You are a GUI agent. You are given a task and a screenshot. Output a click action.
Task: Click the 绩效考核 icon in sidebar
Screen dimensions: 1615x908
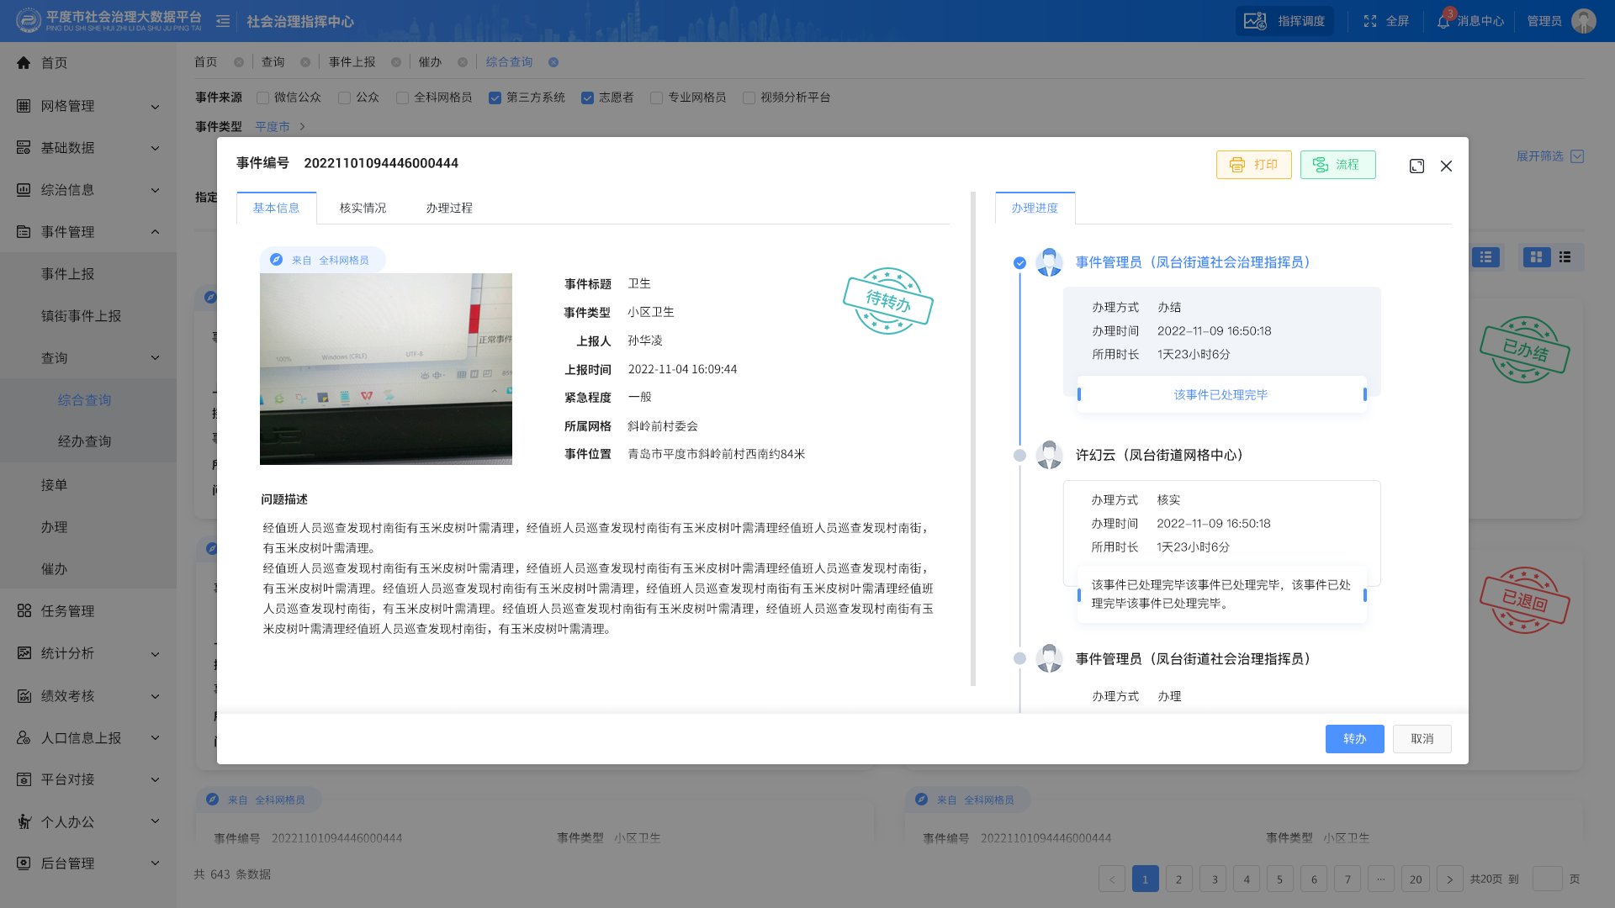24,696
